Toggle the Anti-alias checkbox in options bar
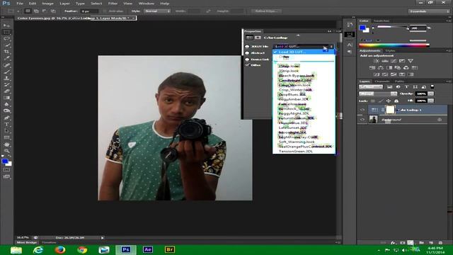The height and width of the screenshot is (255, 453). click(x=105, y=11)
